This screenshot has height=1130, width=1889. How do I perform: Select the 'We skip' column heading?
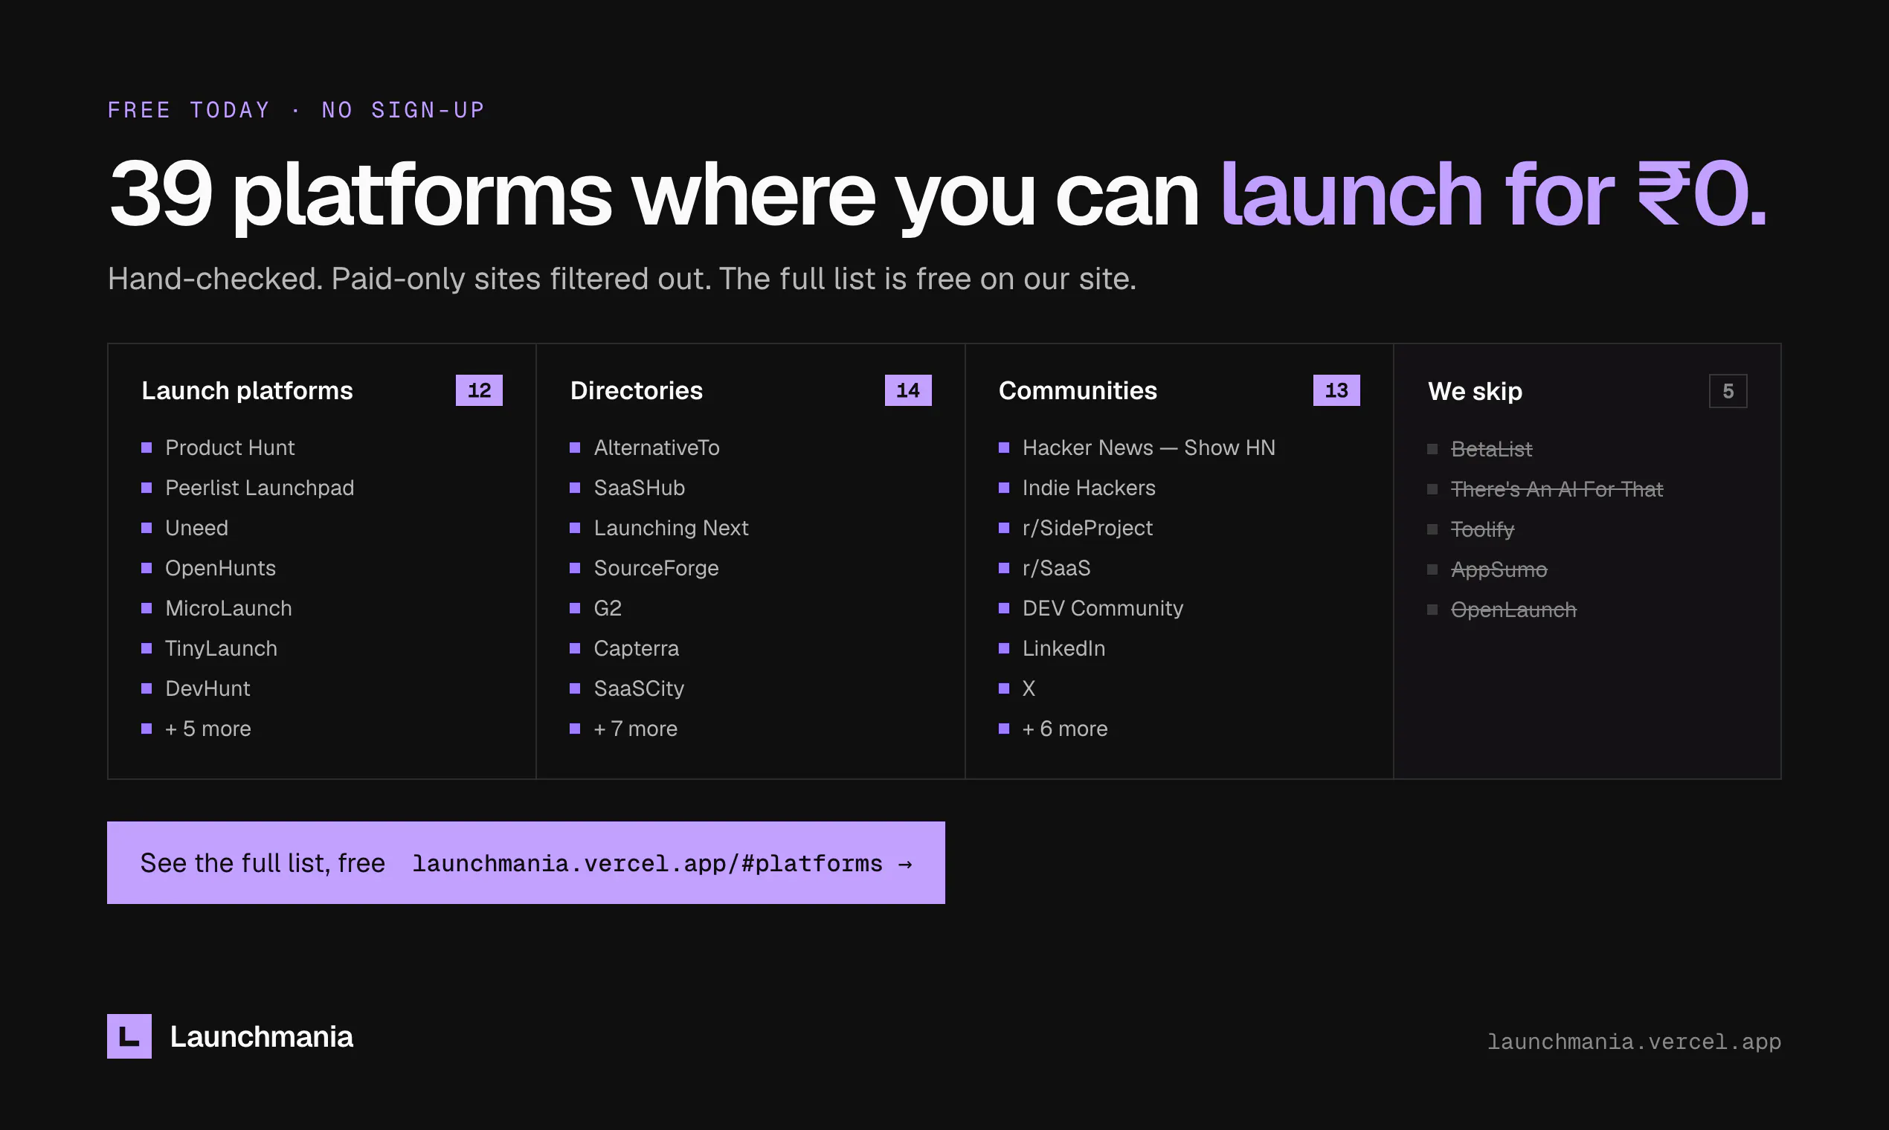(1475, 391)
